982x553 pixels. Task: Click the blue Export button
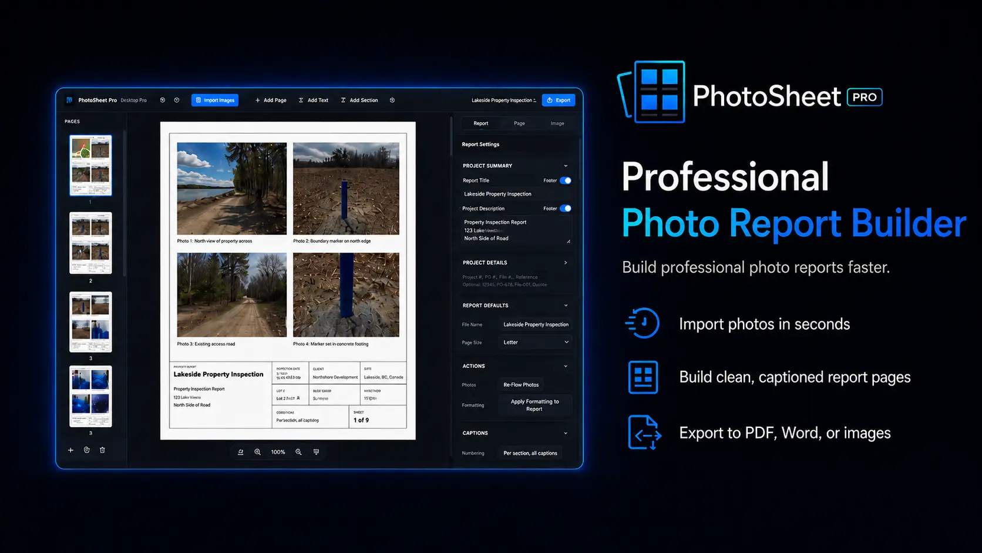(x=559, y=100)
